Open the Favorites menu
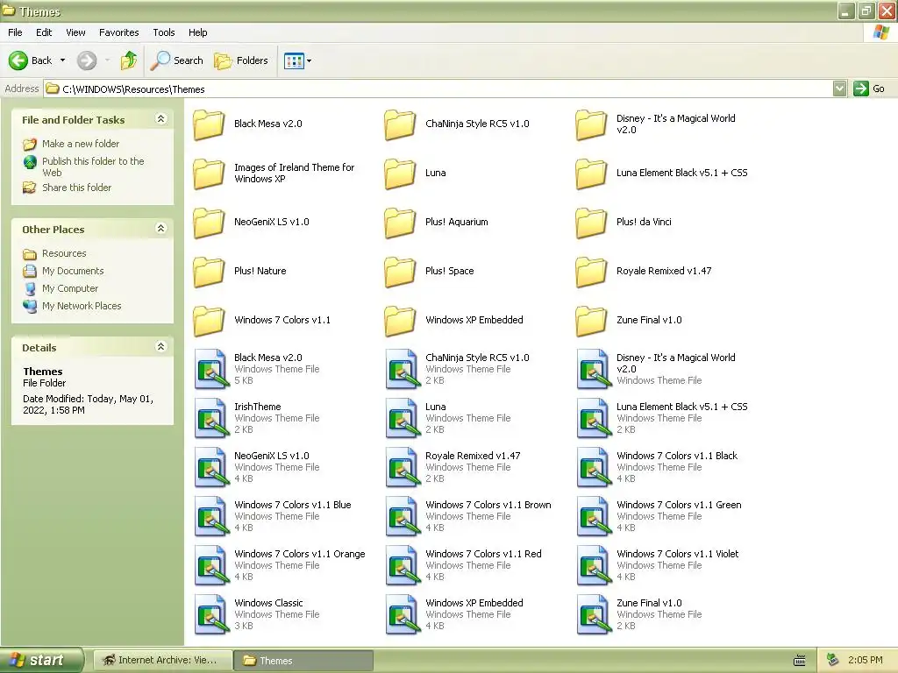The height and width of the screenshot is (673, 898). tap(119, 32)
